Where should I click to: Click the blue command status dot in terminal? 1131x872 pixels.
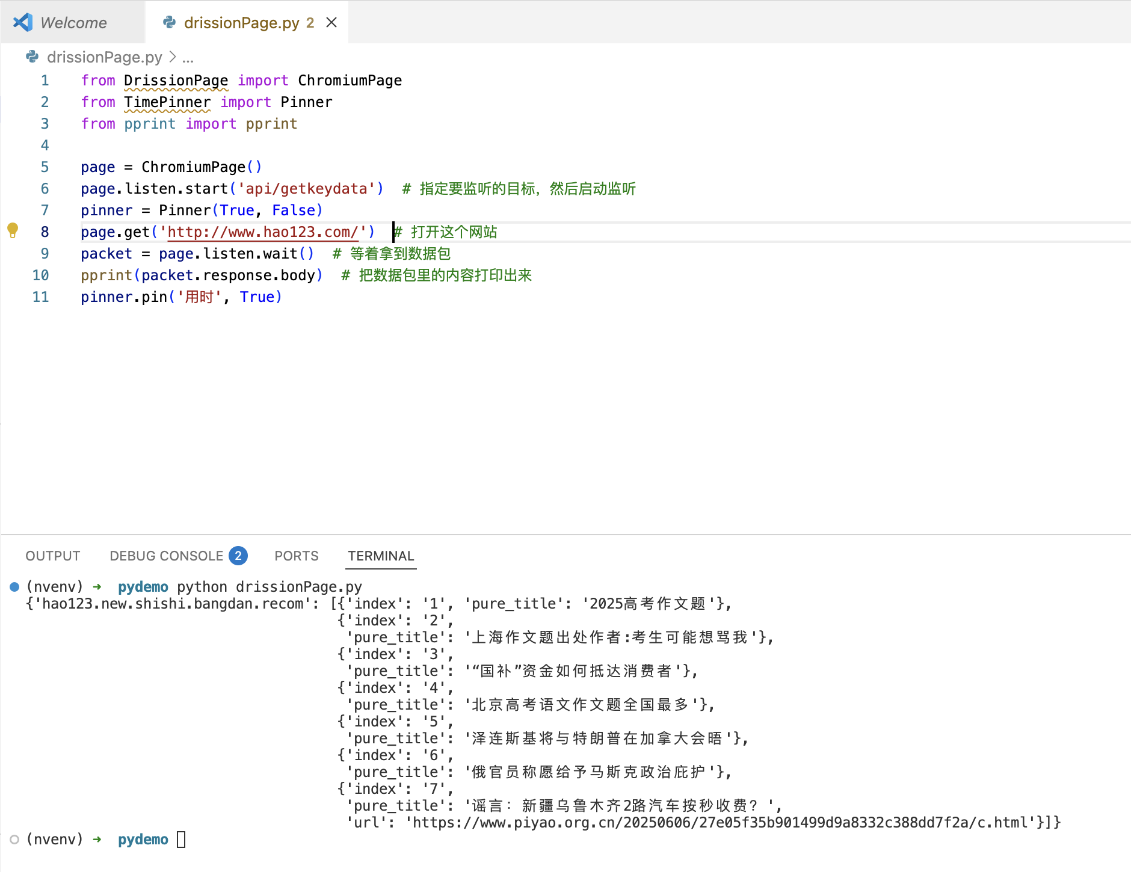coord(14,586)
